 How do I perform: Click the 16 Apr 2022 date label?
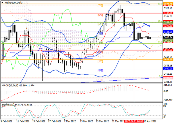150,121
